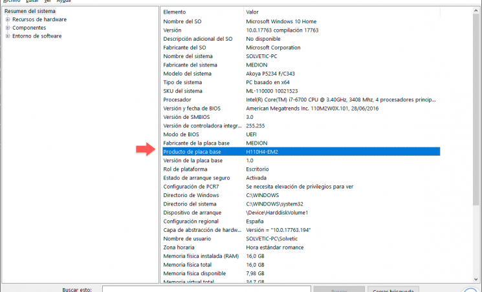Select the Versión de SMBIOS row

pyautogui.click(x=301, y=117)
